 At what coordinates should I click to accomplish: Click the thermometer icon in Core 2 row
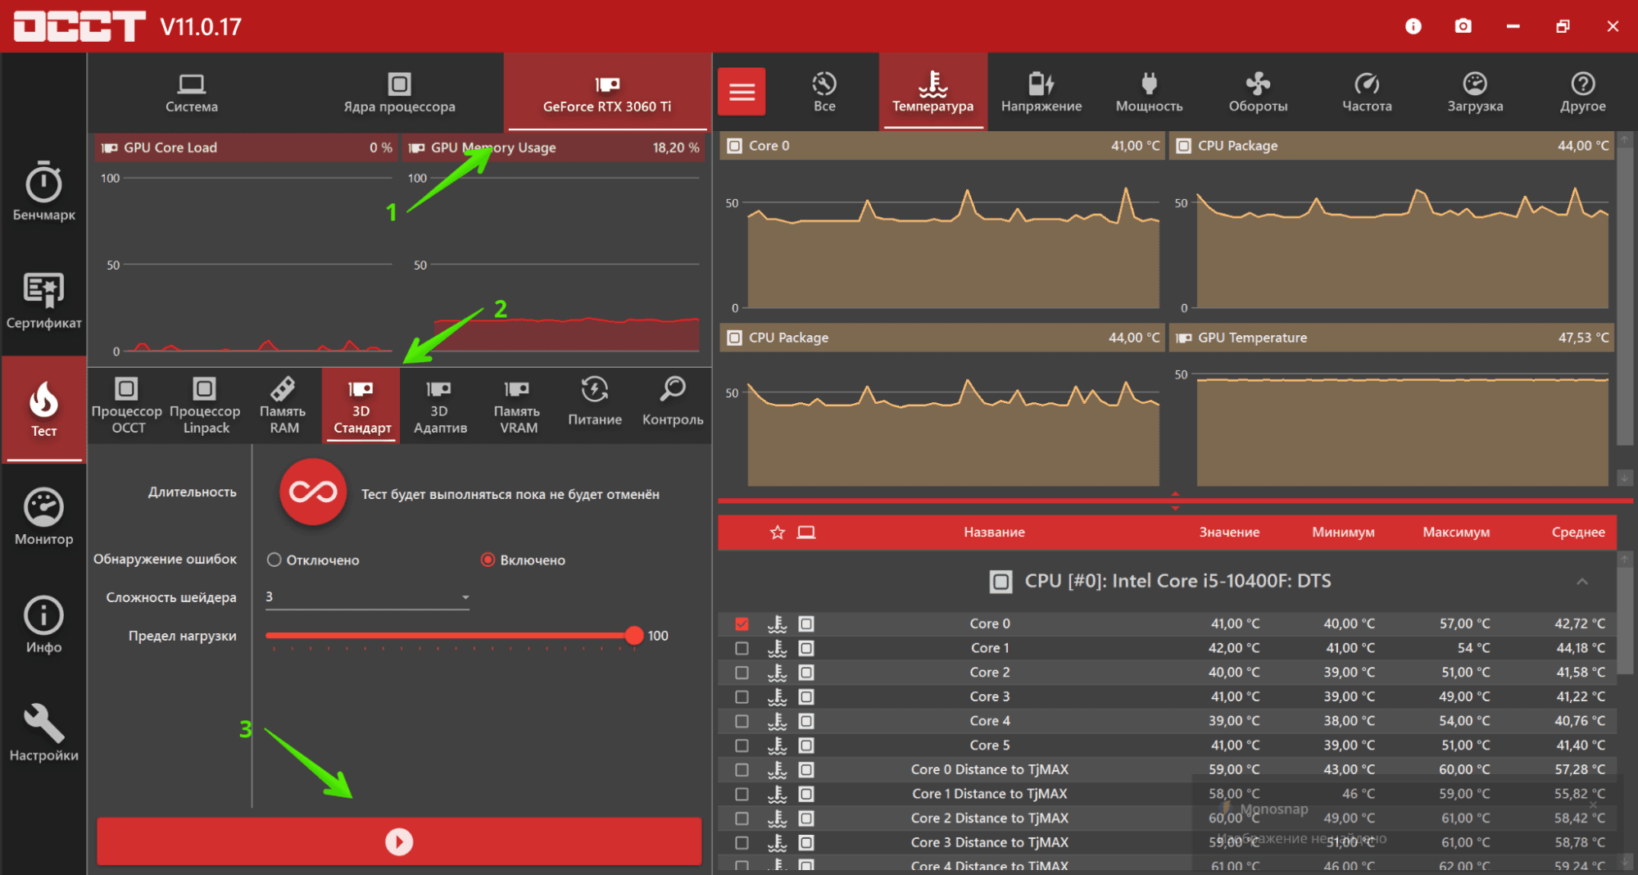(777, 672)
